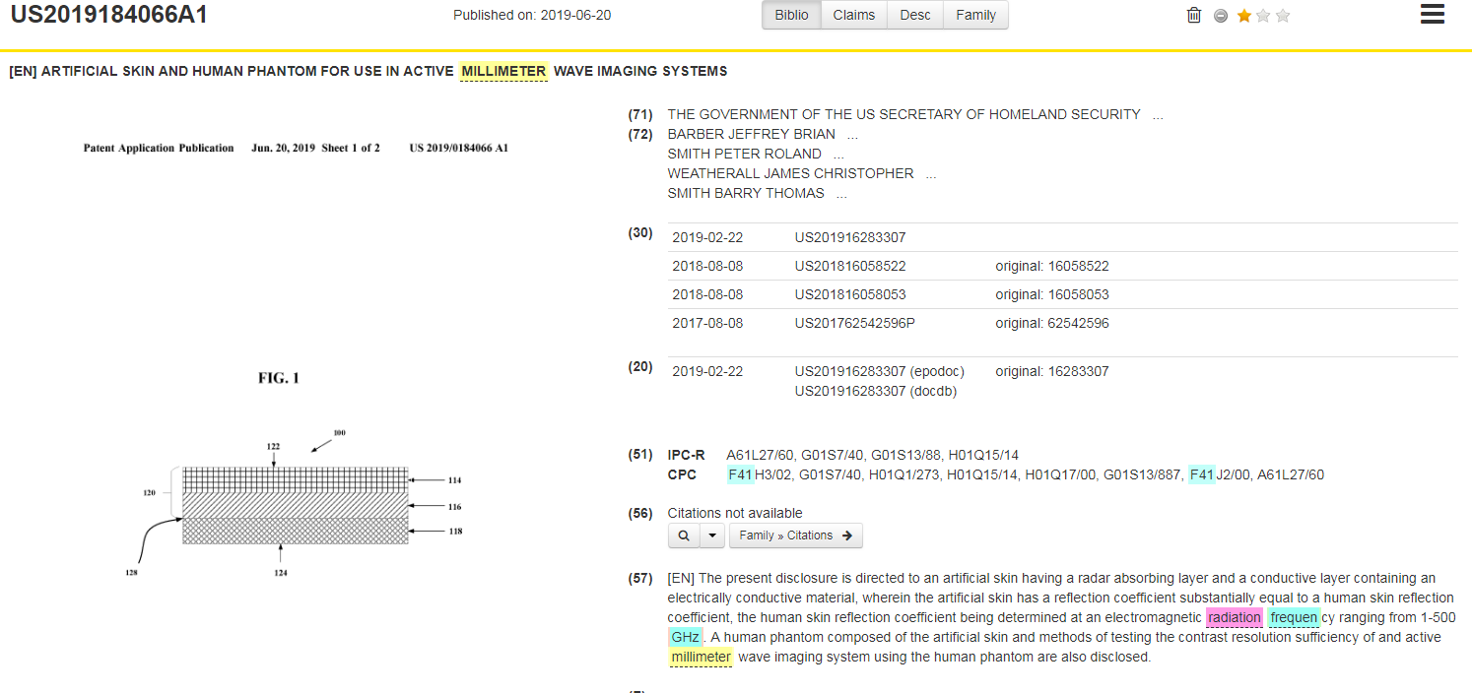Switch to the Claims tab
Screen dimensions: 1472x693
coord(853,15)
